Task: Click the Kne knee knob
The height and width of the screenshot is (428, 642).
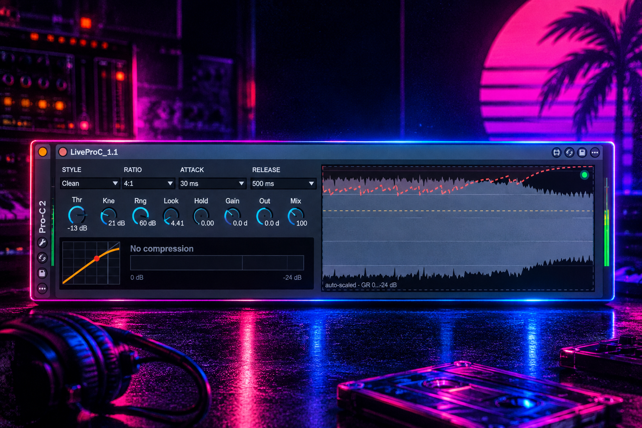Action: pos(108,216)
